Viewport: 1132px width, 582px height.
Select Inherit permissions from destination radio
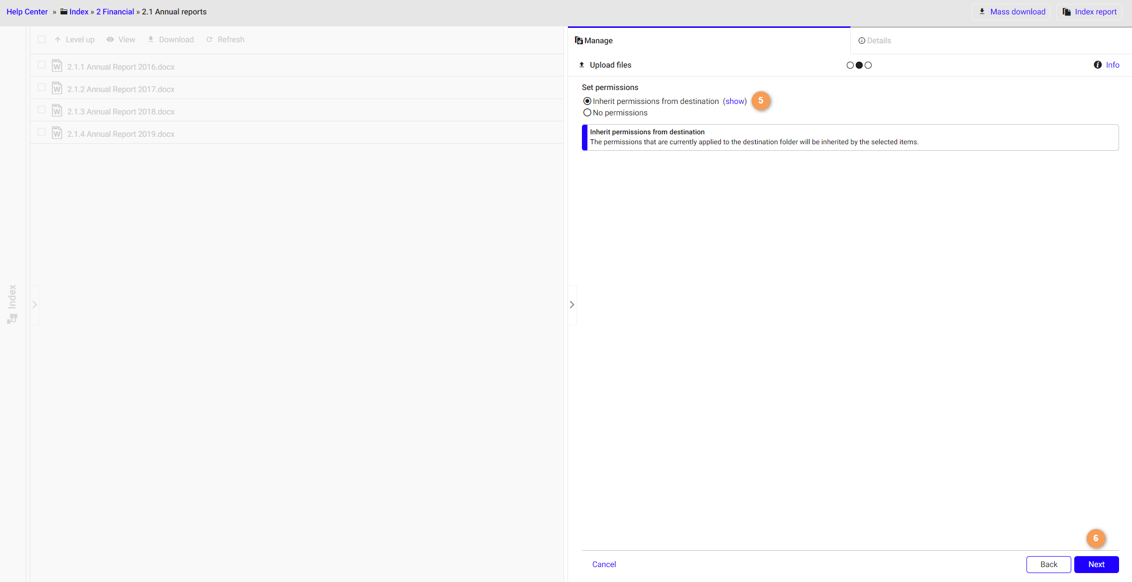point(587,101)
